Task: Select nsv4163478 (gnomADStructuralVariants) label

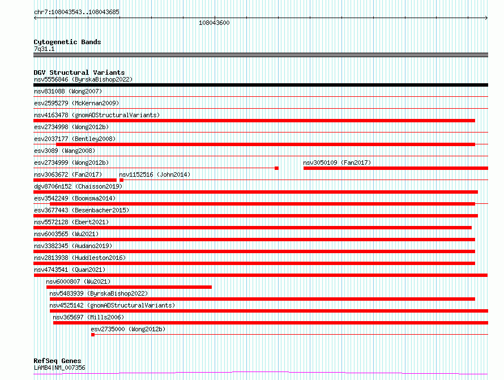Action: (x=97, y=115)
